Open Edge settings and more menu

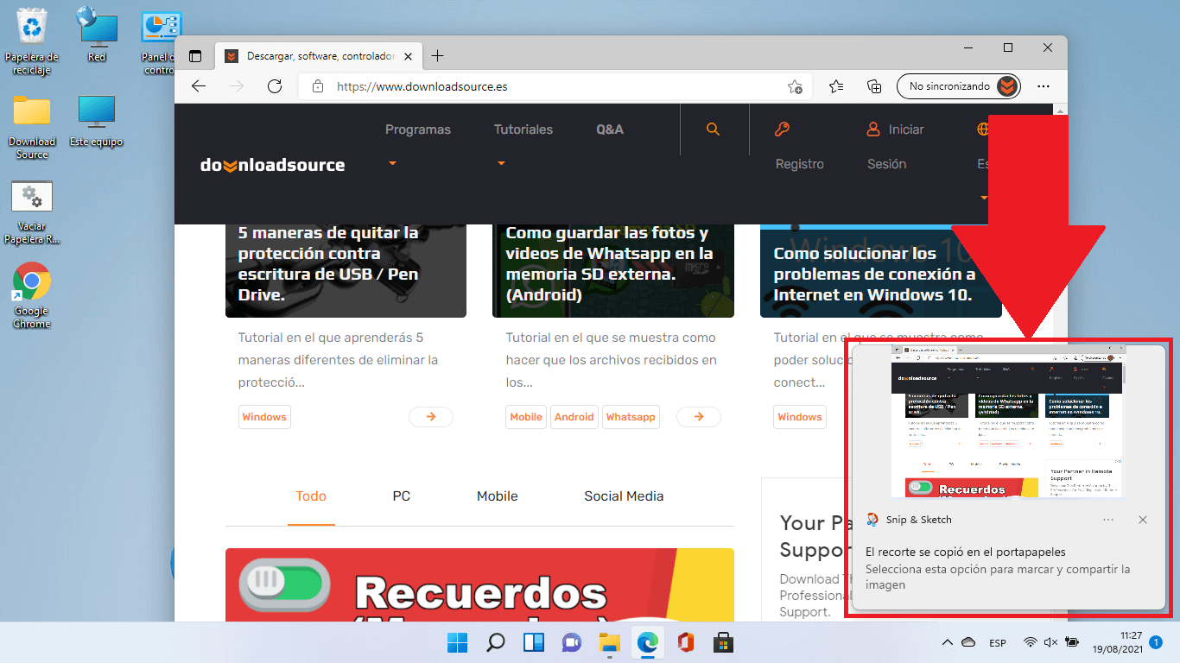(x=1044, y=86)
